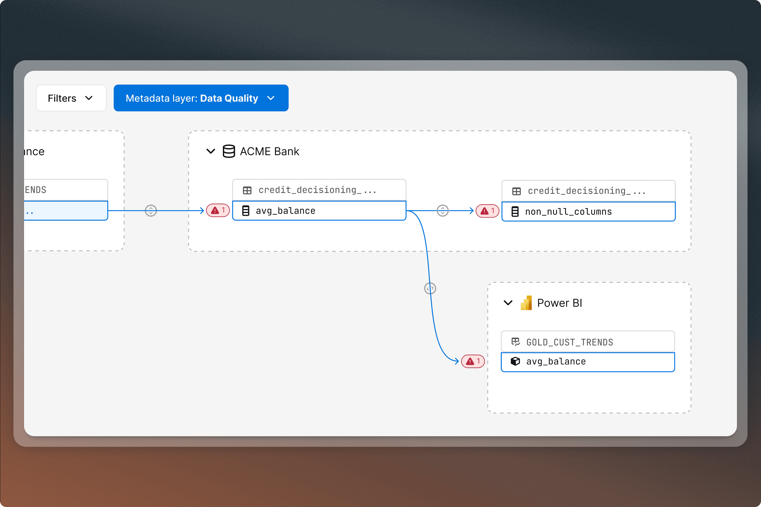Click cube icon of Power BI avg_balance
The width and height of the screenshot is (761, 507).
(515, 361)
